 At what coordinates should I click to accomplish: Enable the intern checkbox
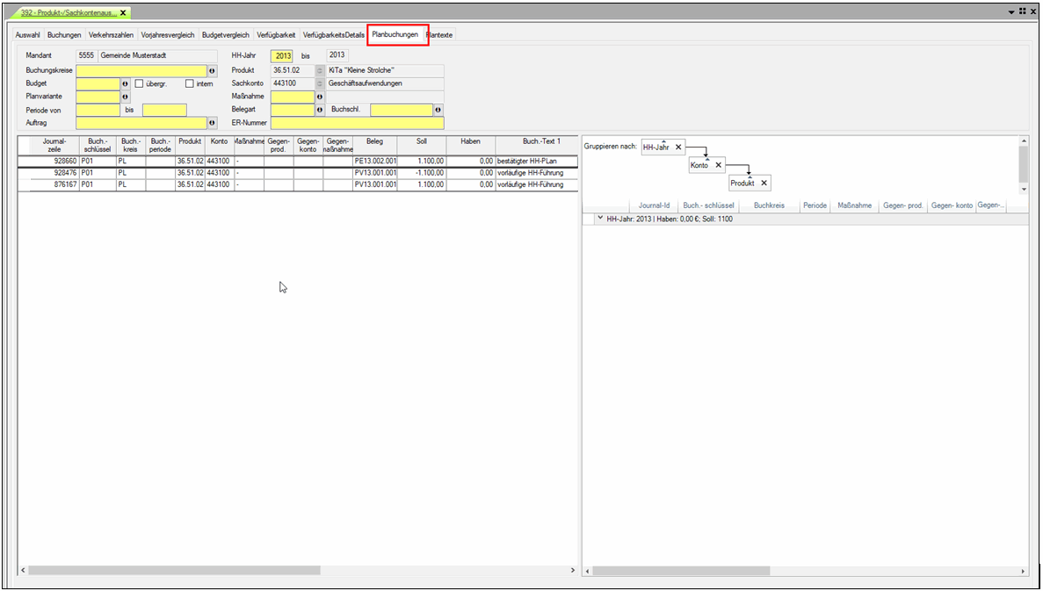point(189,83)
